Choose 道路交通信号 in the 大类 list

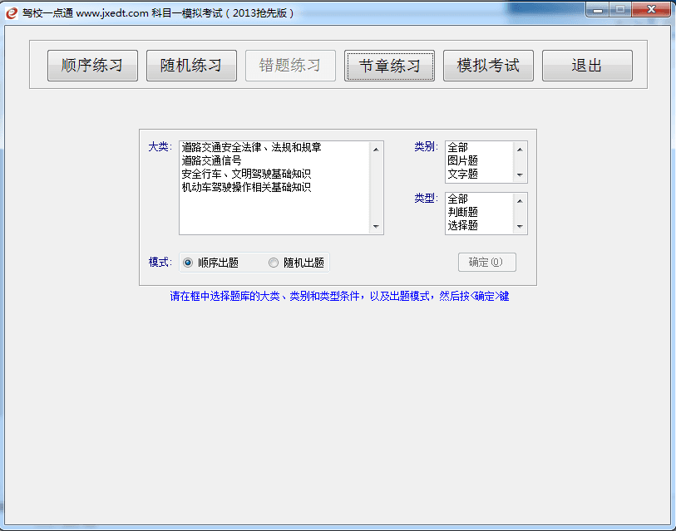[x=211, y=160]
